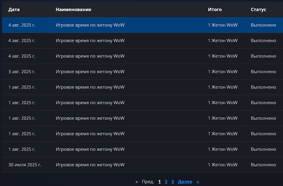
Task: Select the date 30 июля 2025 г.
Action: pyautogui.click(x=25, y=165)
